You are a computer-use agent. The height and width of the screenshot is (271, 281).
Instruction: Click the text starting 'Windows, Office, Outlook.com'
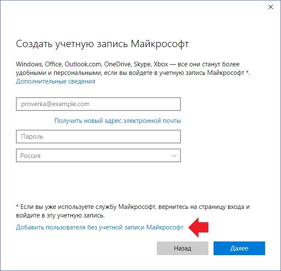[133, 68]
